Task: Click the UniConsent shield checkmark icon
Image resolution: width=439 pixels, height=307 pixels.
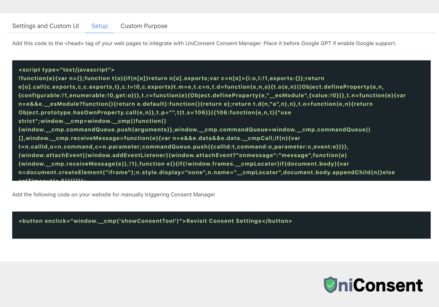Action: [x=331, y=285]
